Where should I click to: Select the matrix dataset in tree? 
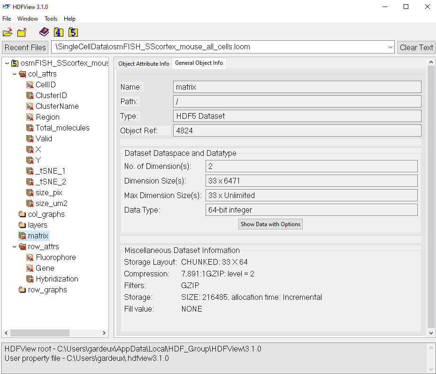tap(38, 236)
